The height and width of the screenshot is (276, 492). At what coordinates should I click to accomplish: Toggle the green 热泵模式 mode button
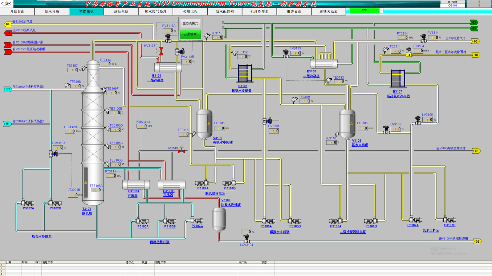[x=190, y=34]
